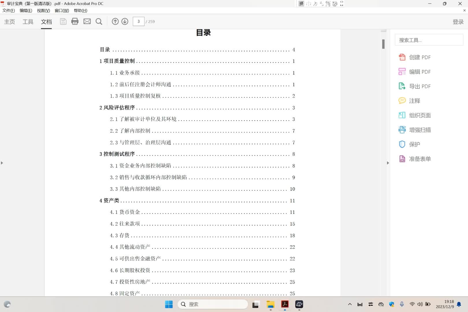468x312 pixels.
Task: Click the Windows taskbar 搜索 box
Action: click(213, 304)
